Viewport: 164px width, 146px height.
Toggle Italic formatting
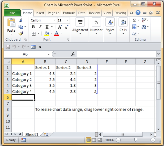(x=40, y=27)
